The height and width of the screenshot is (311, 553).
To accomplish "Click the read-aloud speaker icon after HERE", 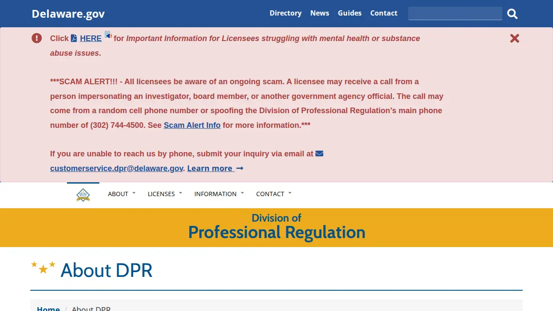I will (x=108, y=35).
